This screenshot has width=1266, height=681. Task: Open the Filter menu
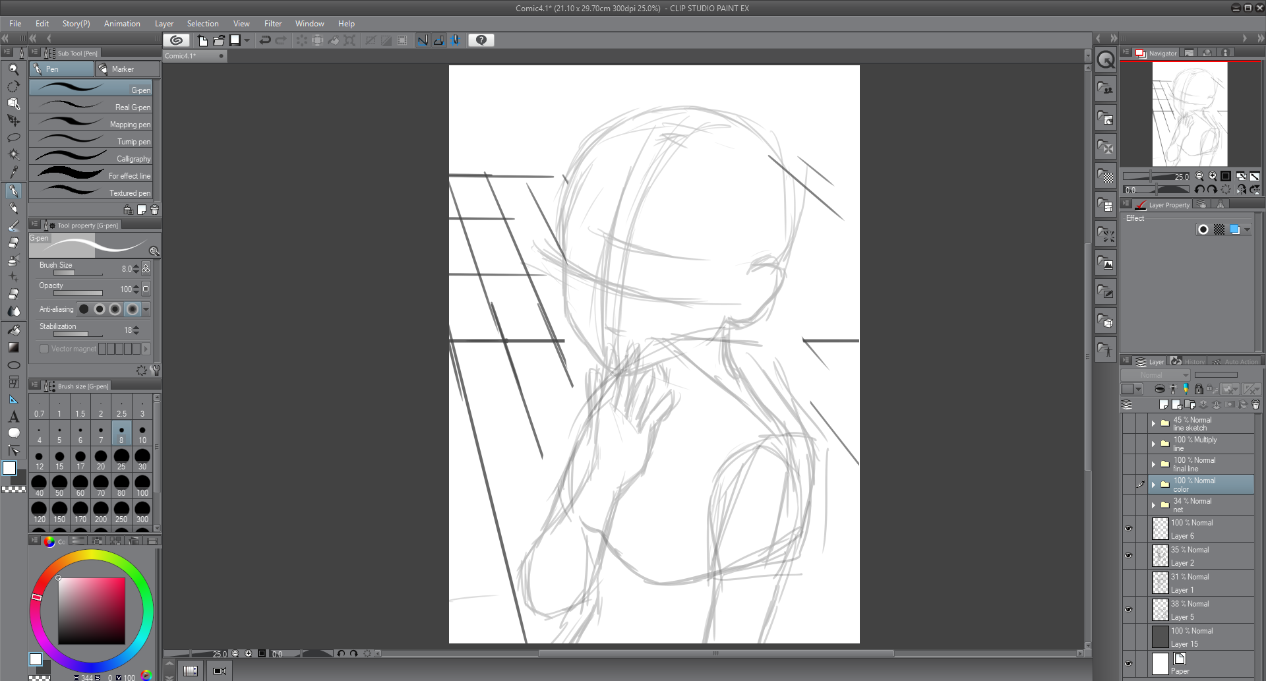pyautogui.click(x=272, y=24)
